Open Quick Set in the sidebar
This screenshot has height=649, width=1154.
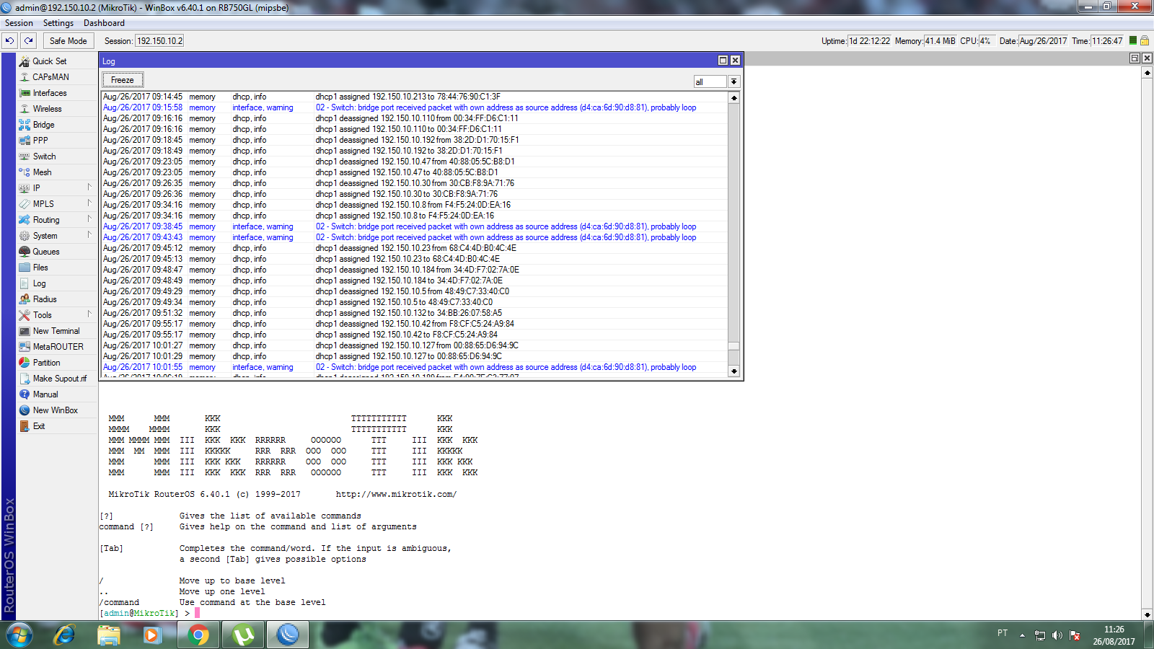(x=49, y=61)
